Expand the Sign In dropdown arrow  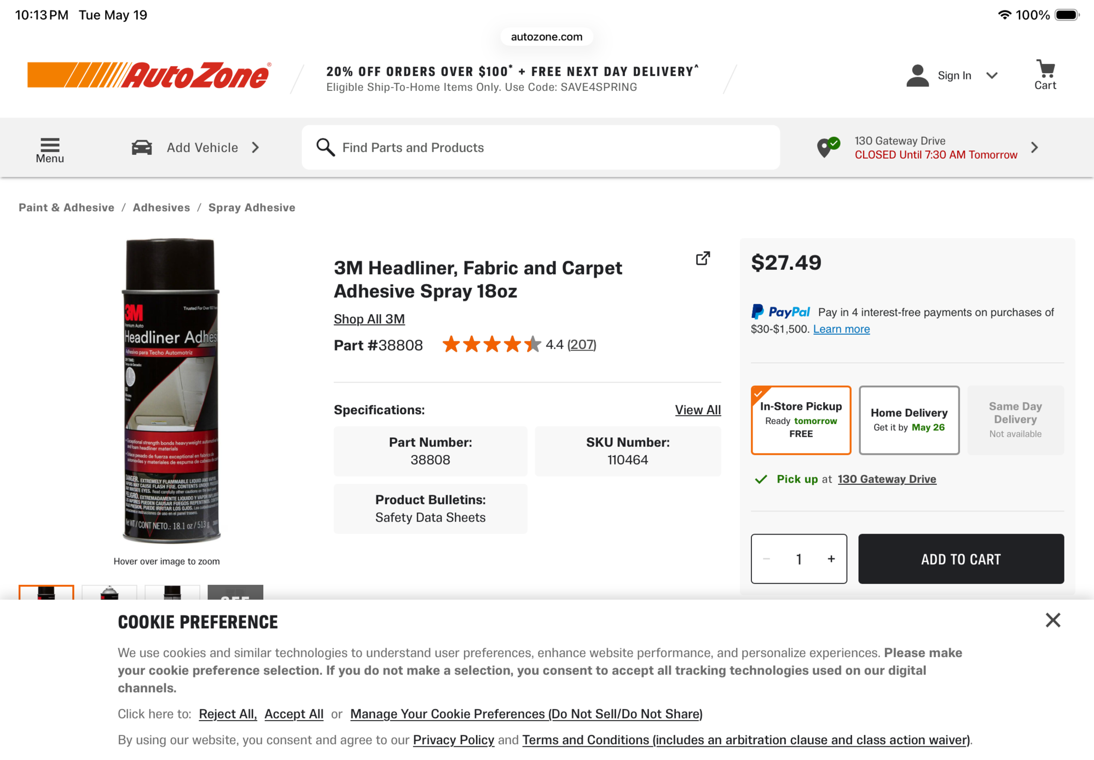pyautogui.click(x=992, y=76)
